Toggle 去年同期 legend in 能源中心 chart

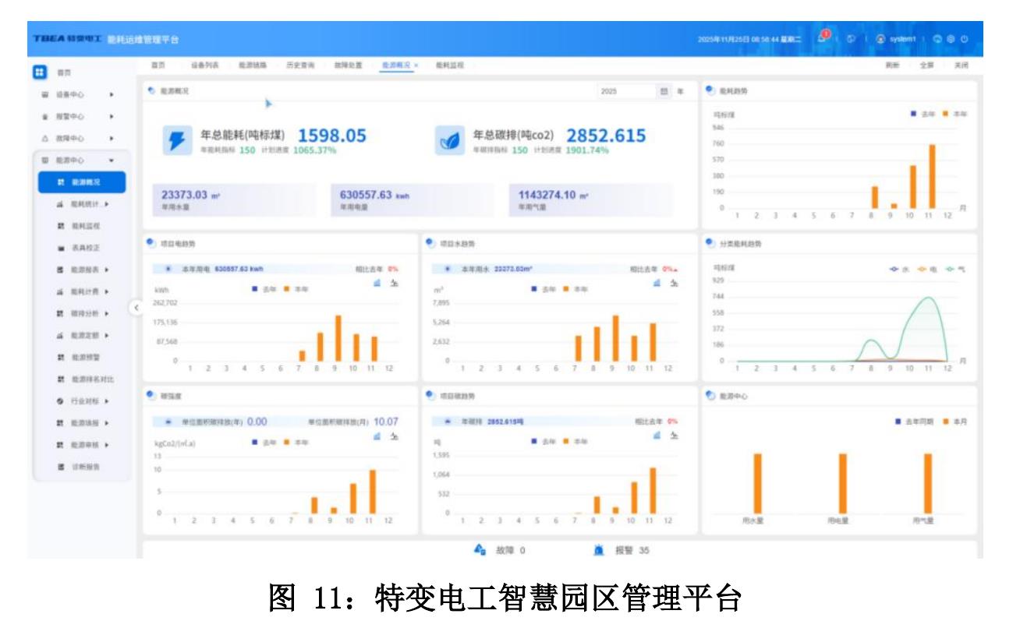(915, 422)
